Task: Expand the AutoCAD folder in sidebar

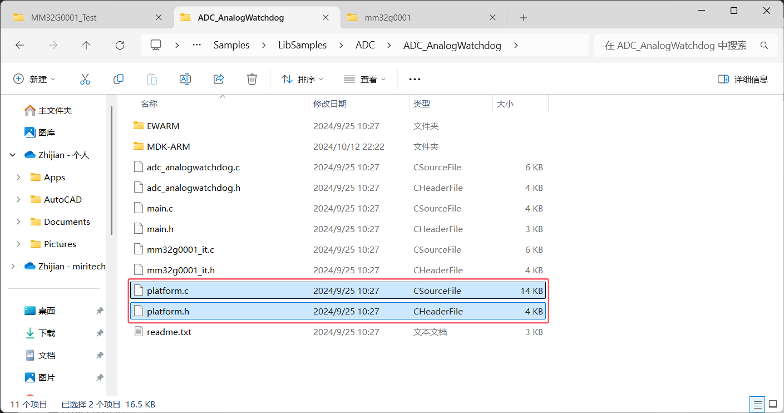Action: click(19, 199)
